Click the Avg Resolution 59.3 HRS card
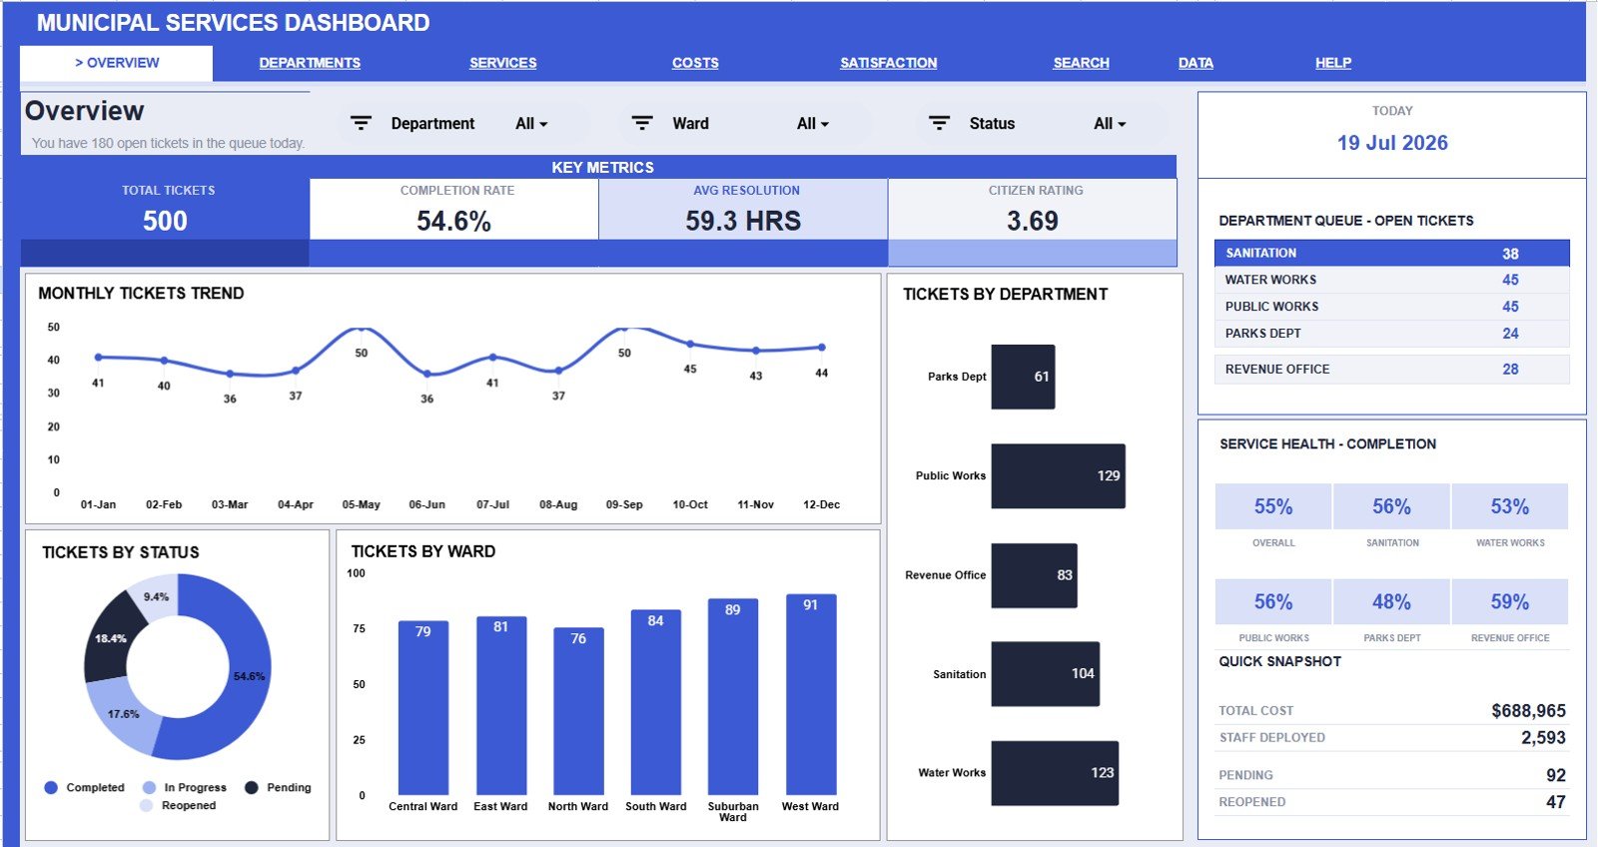 (743, 210)
